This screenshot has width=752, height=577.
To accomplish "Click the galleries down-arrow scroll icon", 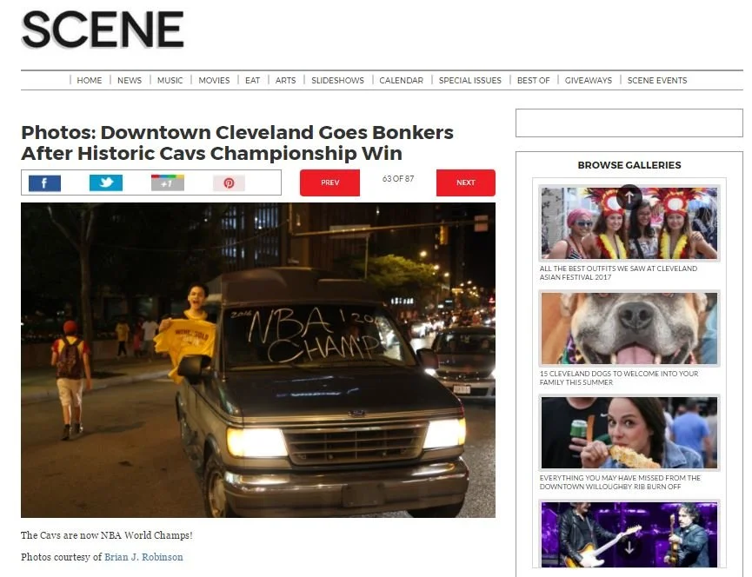I will [629, 547].
